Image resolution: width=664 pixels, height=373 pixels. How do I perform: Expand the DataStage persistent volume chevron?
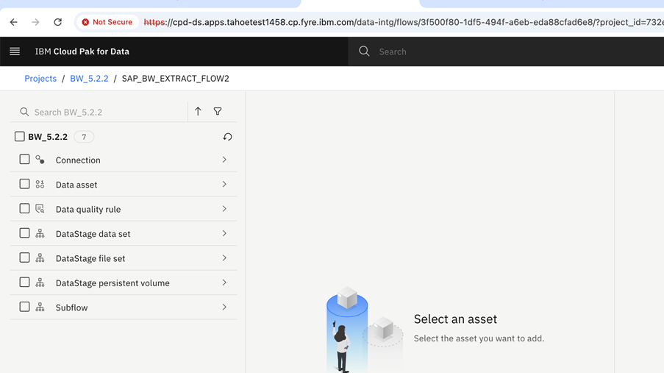click(x=224, y=283)
